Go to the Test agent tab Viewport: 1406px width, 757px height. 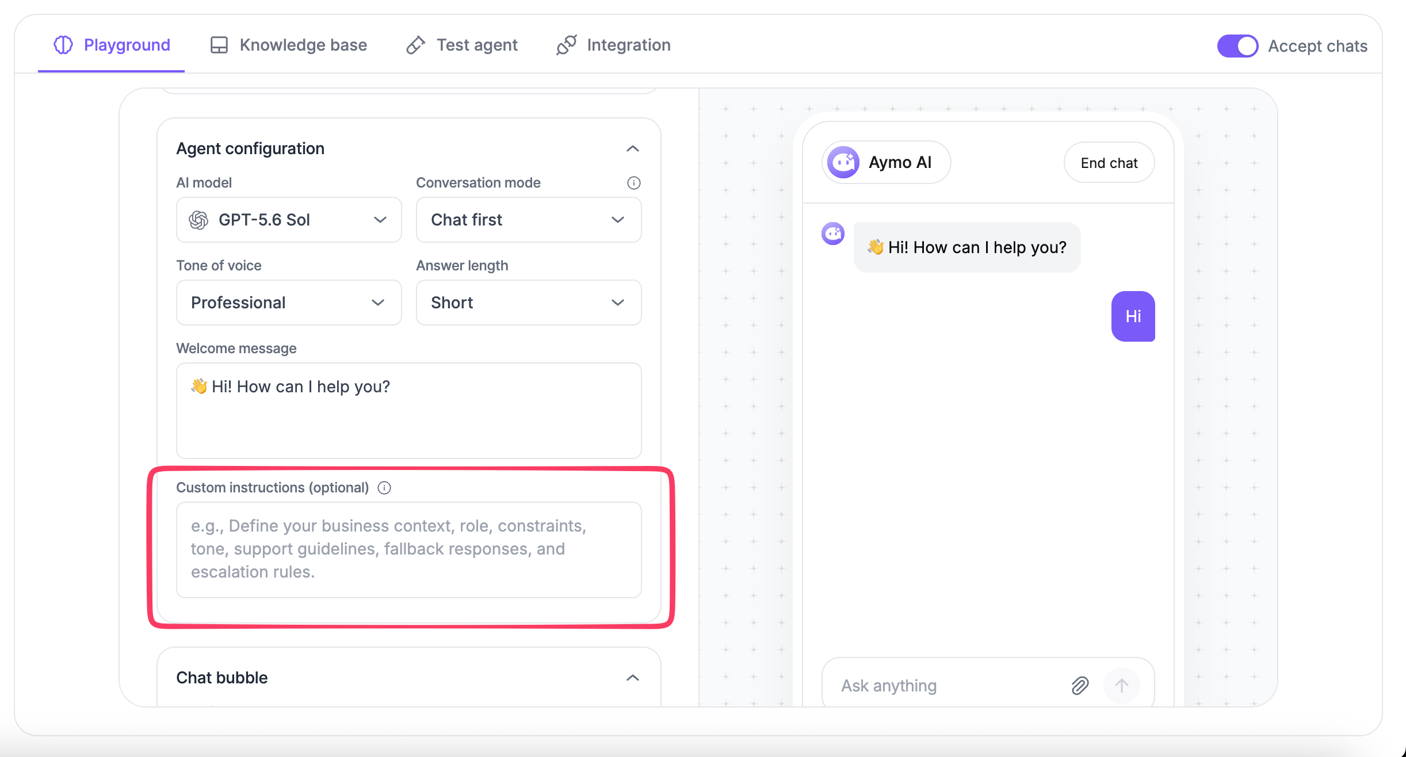coord(462,45)
